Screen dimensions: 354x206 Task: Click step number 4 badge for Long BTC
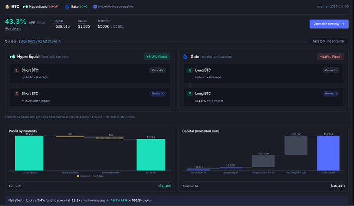(x=190, y=93)
